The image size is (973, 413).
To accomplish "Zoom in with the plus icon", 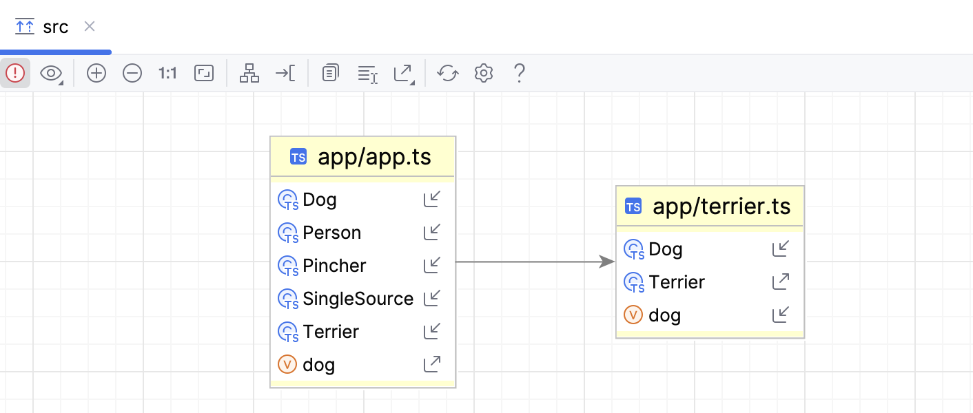I will coord(96,73).
